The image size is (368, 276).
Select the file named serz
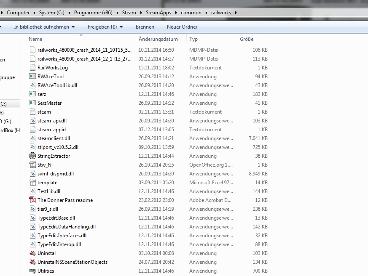42,94
